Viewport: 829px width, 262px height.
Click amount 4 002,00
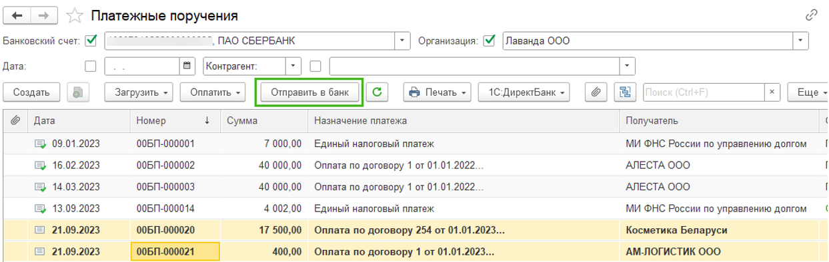pyautogui.click(x=283, y=208)
